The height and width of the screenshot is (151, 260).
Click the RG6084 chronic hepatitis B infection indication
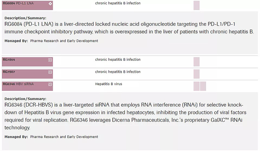[118, 4]
